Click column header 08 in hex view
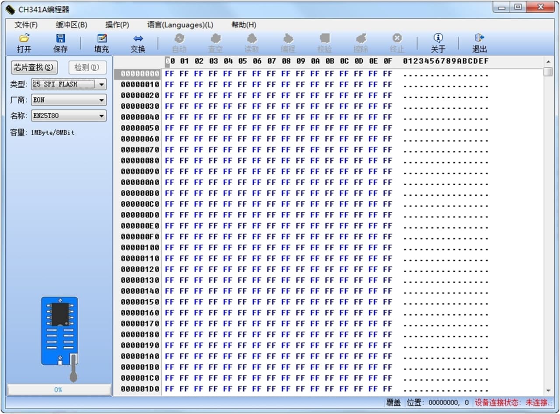This screenshot has height=414, width=560. coord(286,62)
